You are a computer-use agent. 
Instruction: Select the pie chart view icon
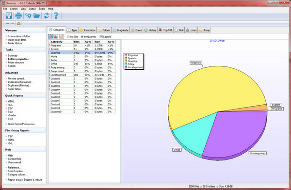point(50,36)
